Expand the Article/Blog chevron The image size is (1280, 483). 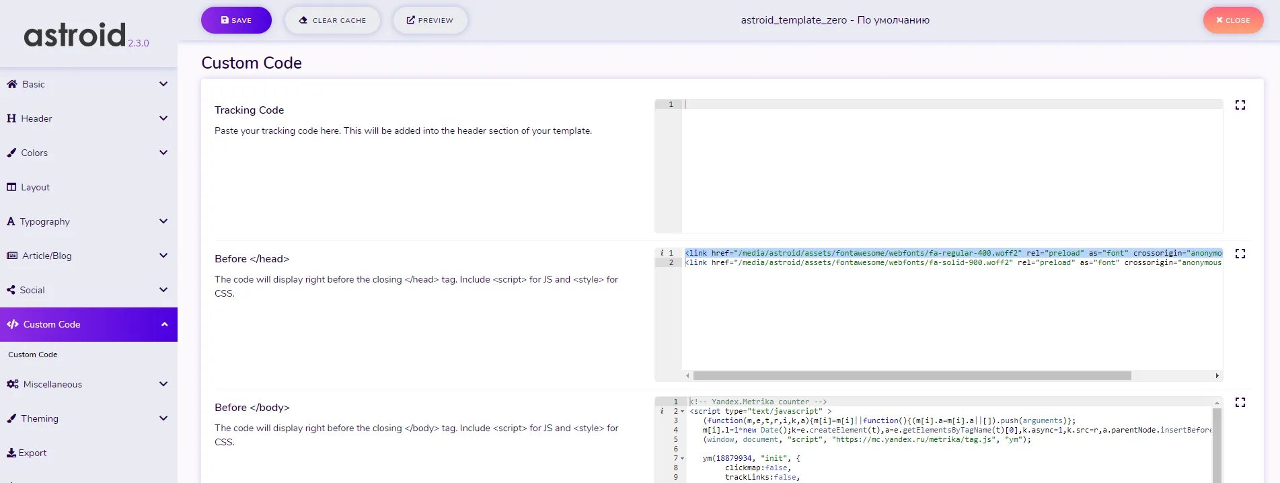[163, 256]
